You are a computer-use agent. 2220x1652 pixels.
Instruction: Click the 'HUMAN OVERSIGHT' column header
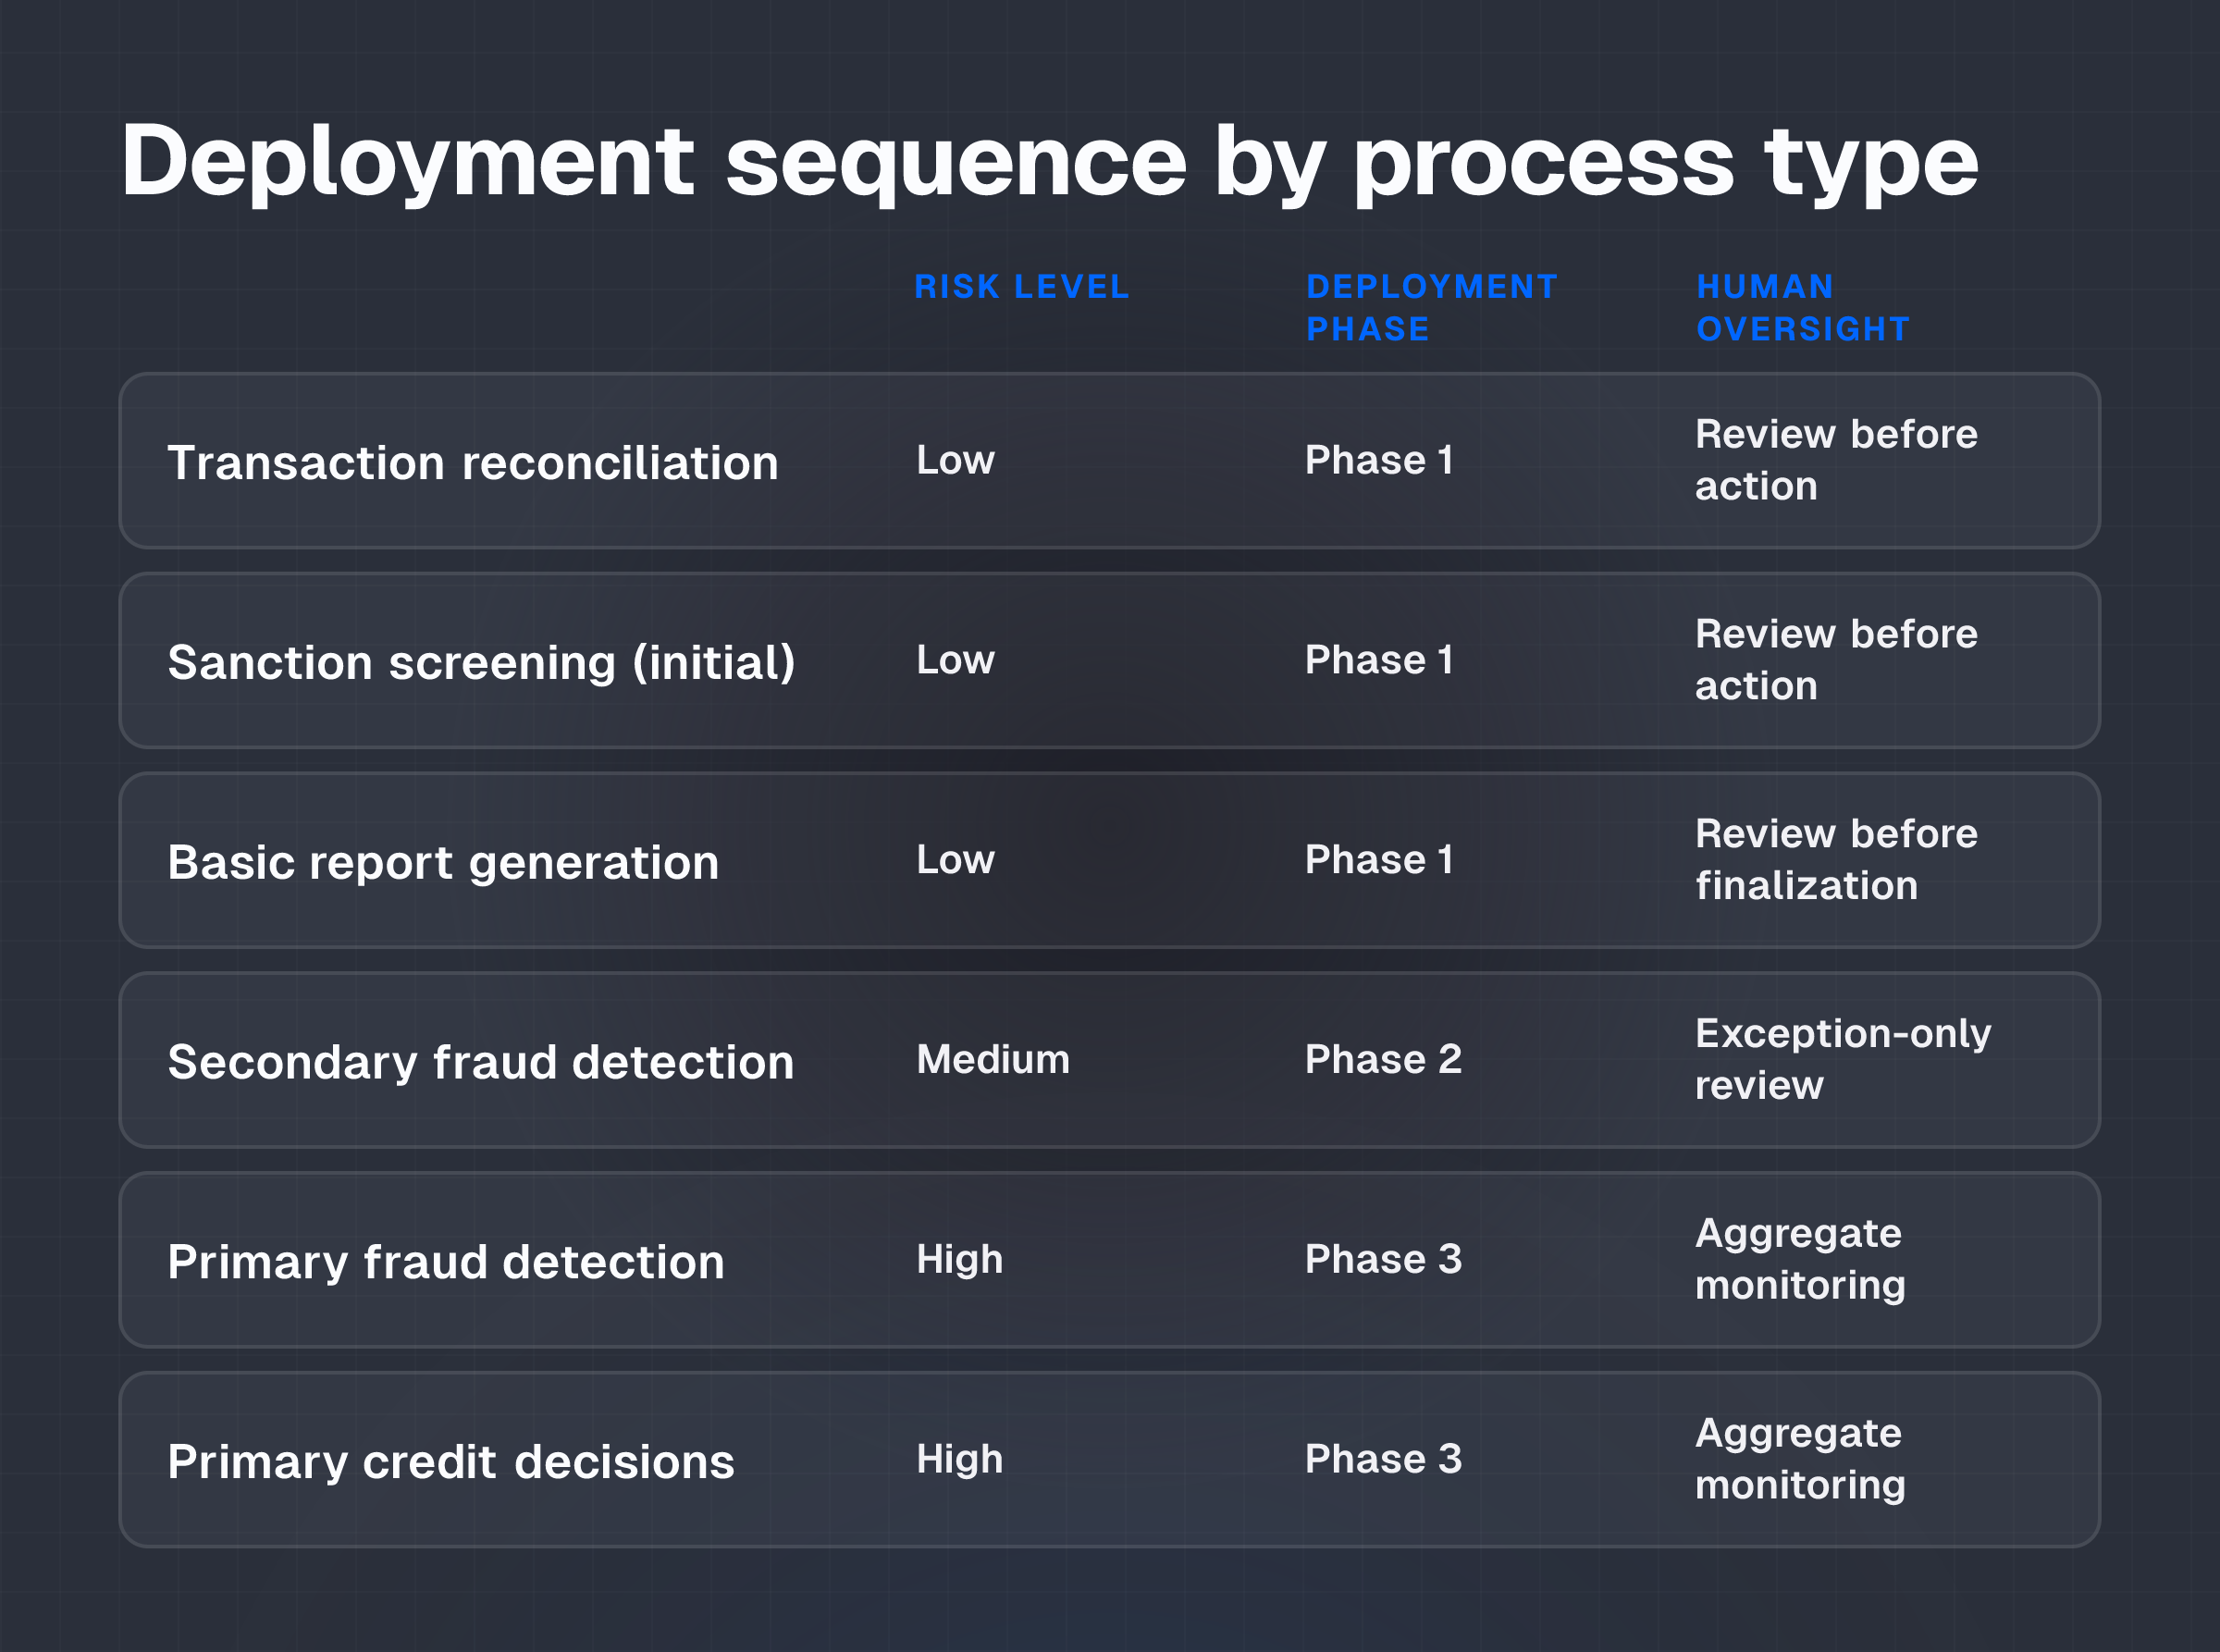point(1803,308)
